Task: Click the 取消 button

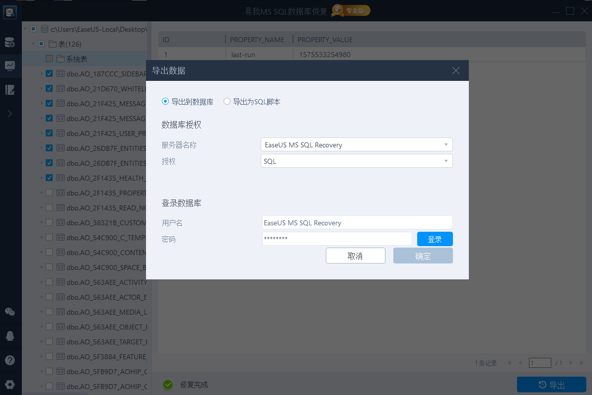Action: (x=355, y=256)
